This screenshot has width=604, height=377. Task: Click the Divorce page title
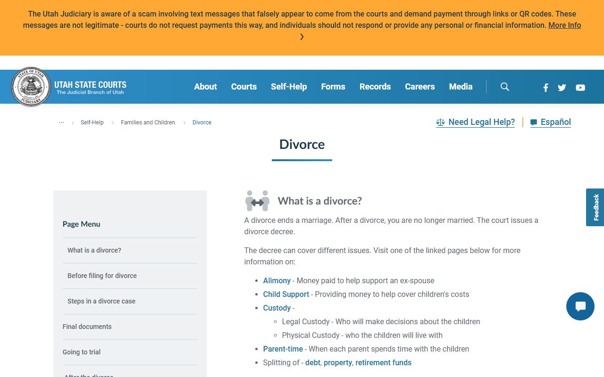point(302,144)
